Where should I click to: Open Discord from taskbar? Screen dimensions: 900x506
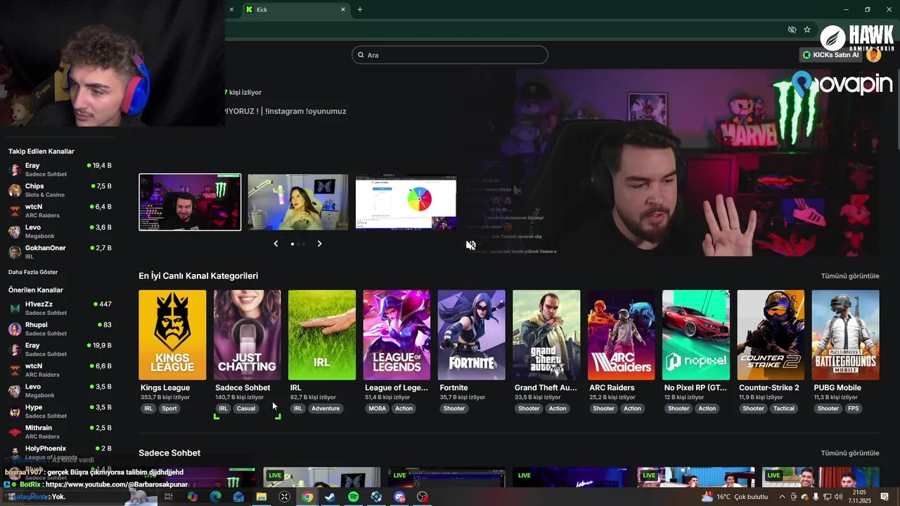(x=399, y=497)
